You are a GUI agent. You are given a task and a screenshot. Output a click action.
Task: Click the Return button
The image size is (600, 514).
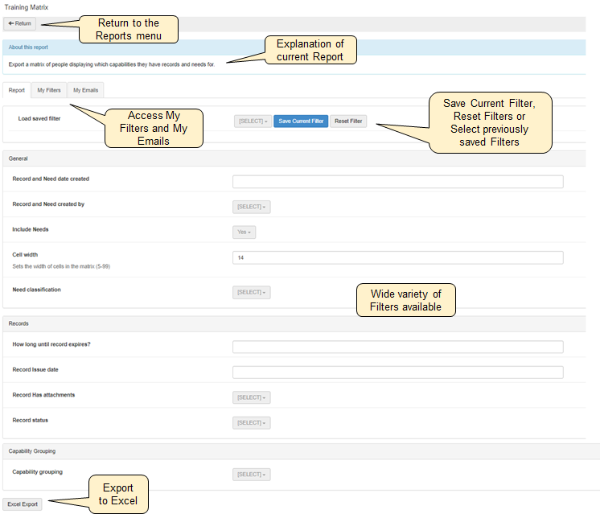20,23
